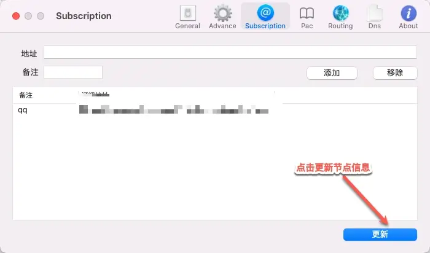
Task: Click the 地址 address input field
Action: (230, 52)
